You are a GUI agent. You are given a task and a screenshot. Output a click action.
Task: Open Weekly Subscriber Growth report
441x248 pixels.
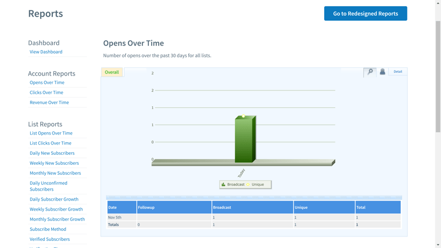click(56, 209)
